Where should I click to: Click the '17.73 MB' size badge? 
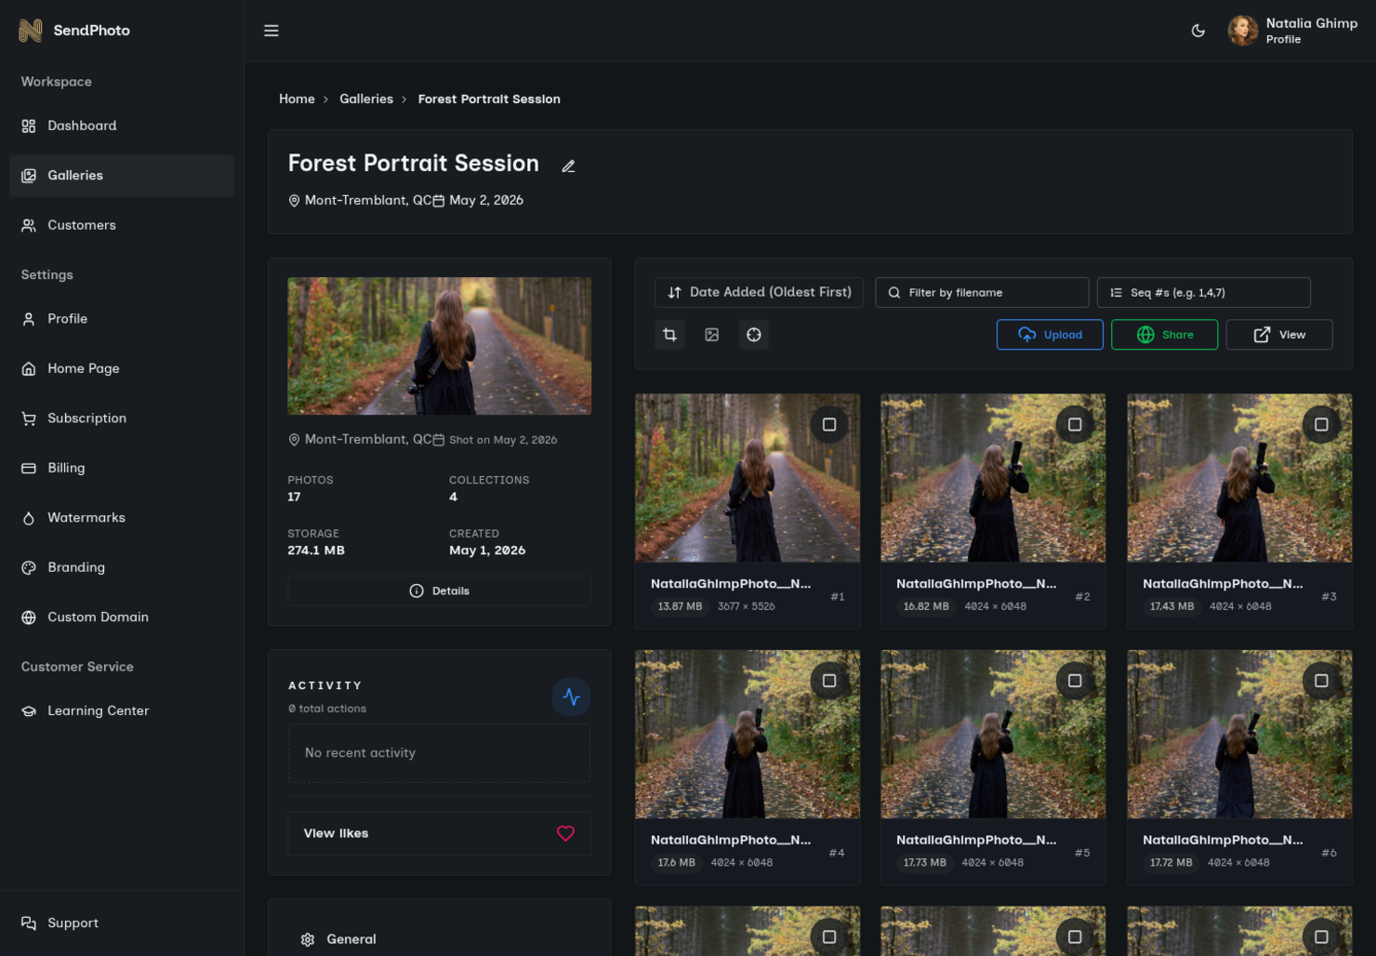pos(925,863)
